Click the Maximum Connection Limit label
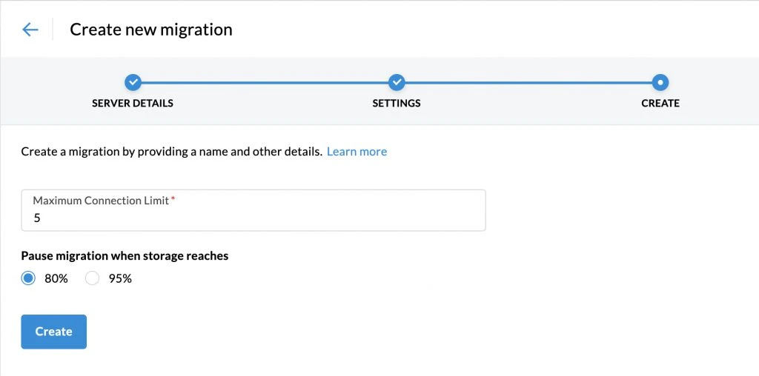The image size is (759, 376). point(101,201)
